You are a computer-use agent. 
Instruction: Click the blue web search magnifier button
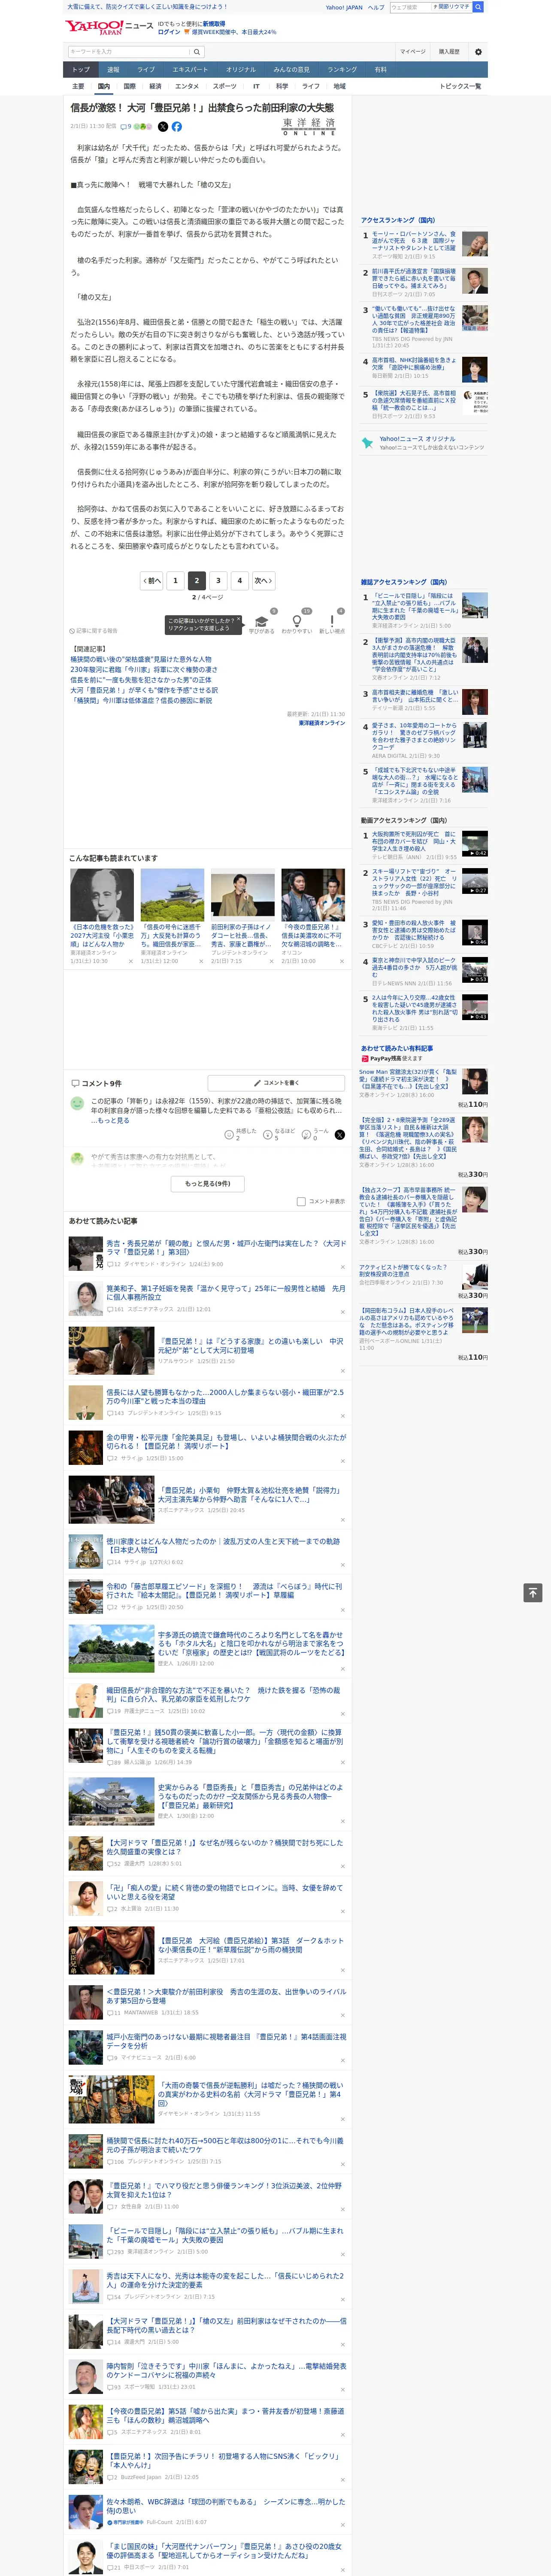pyautogui.click(x=478, y=7)
